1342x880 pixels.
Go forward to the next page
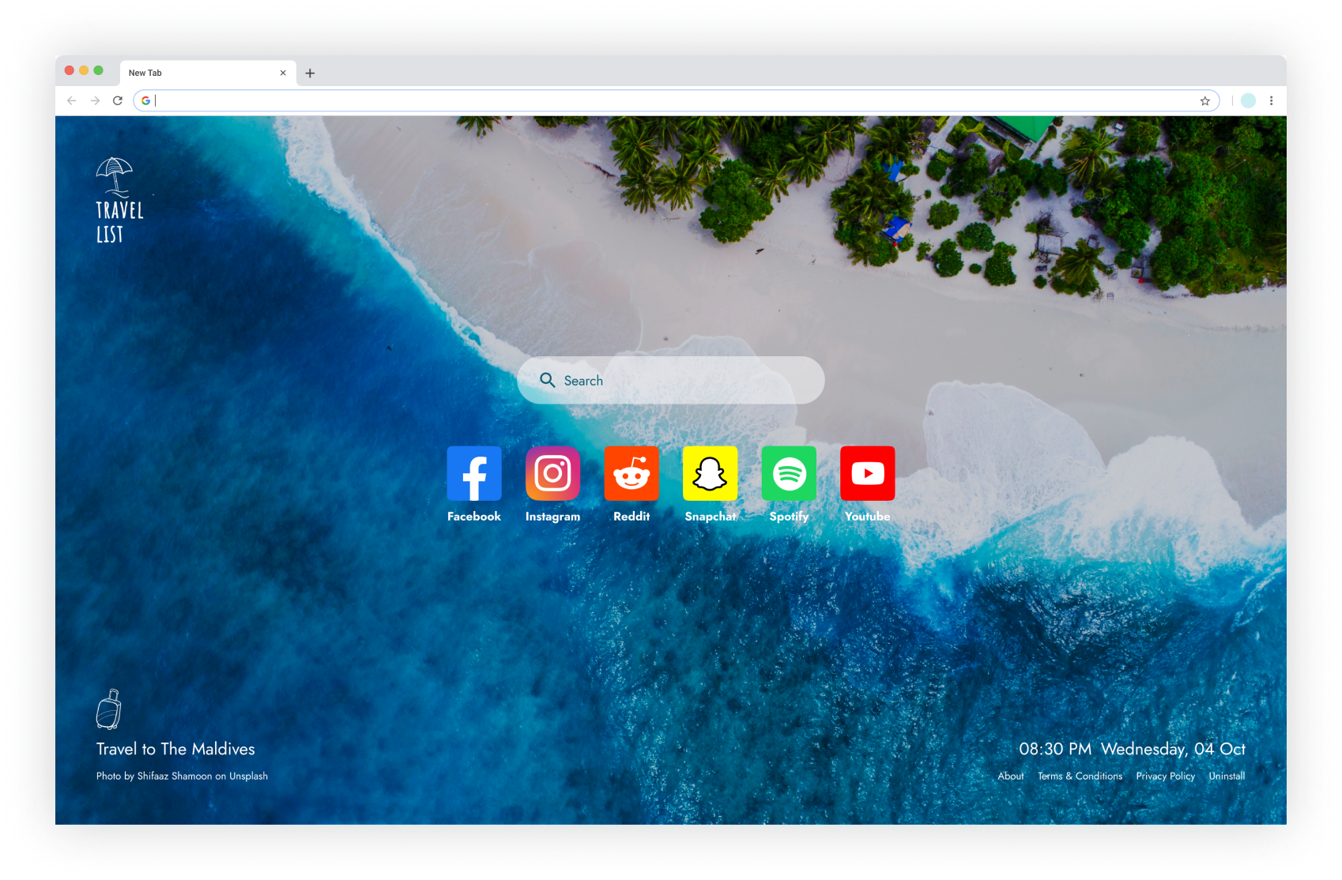pos(95,101)
